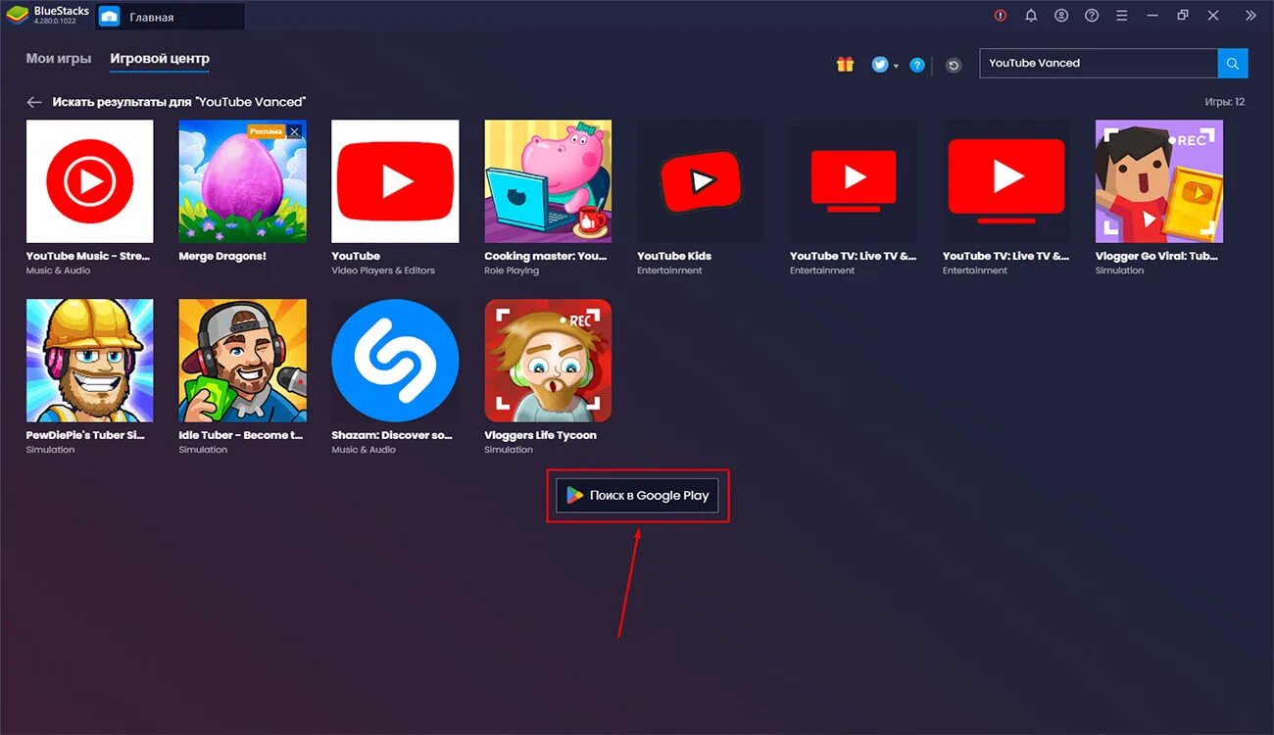Click Поиск в Google Play button

[638, 496]
